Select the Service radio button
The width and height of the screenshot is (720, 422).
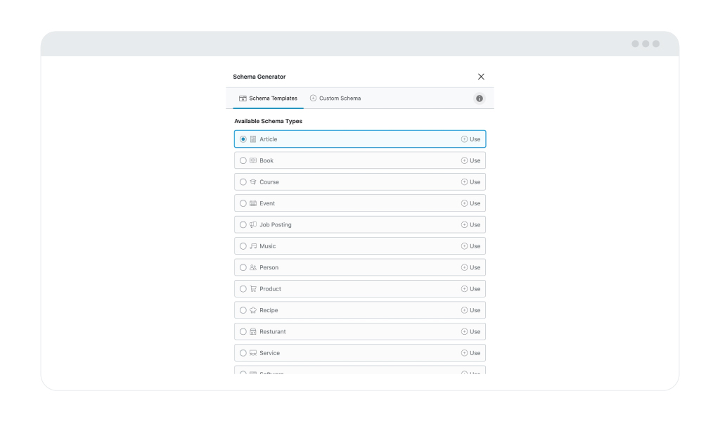(243, 353)
